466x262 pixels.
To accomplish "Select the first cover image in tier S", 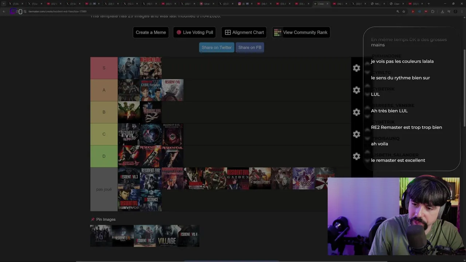I will pyautogui.click(x=129, y=68).
